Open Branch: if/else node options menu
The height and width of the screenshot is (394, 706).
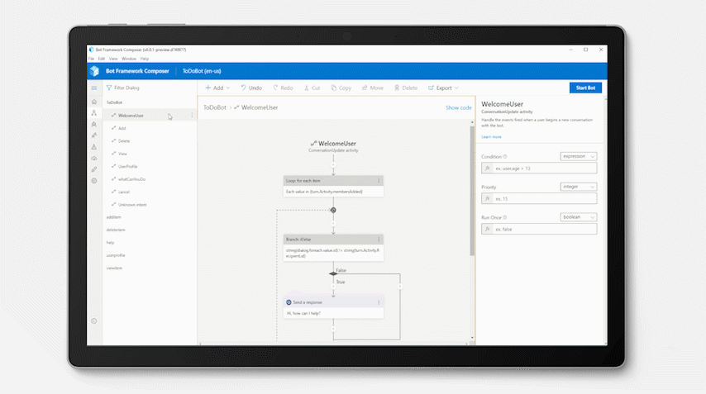point(379,240)
